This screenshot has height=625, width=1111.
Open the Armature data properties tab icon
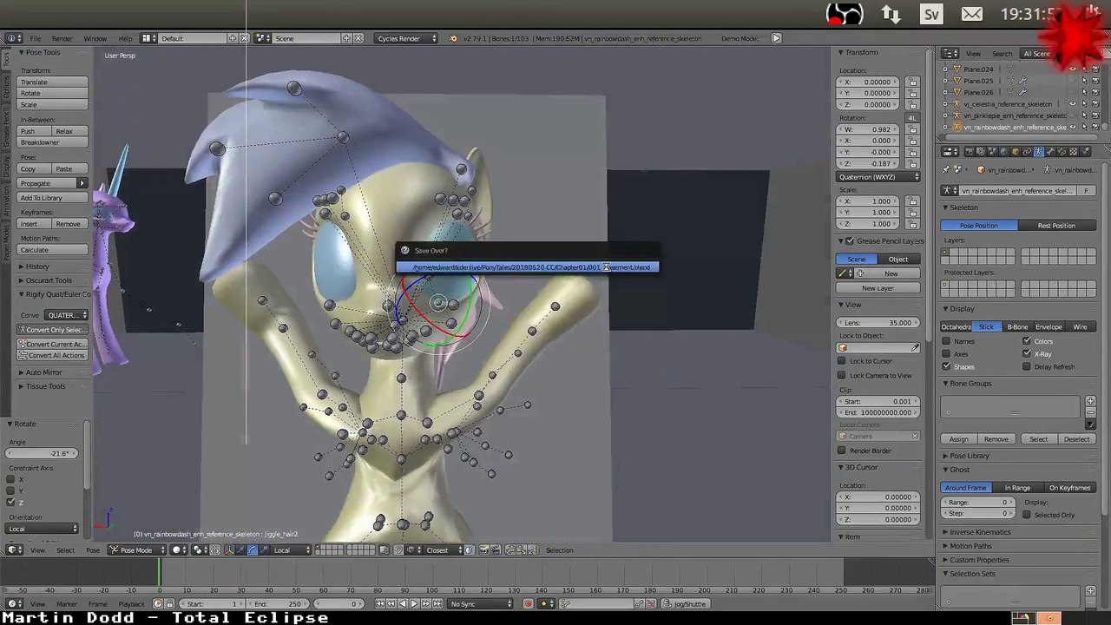(x=1039, y=152)
